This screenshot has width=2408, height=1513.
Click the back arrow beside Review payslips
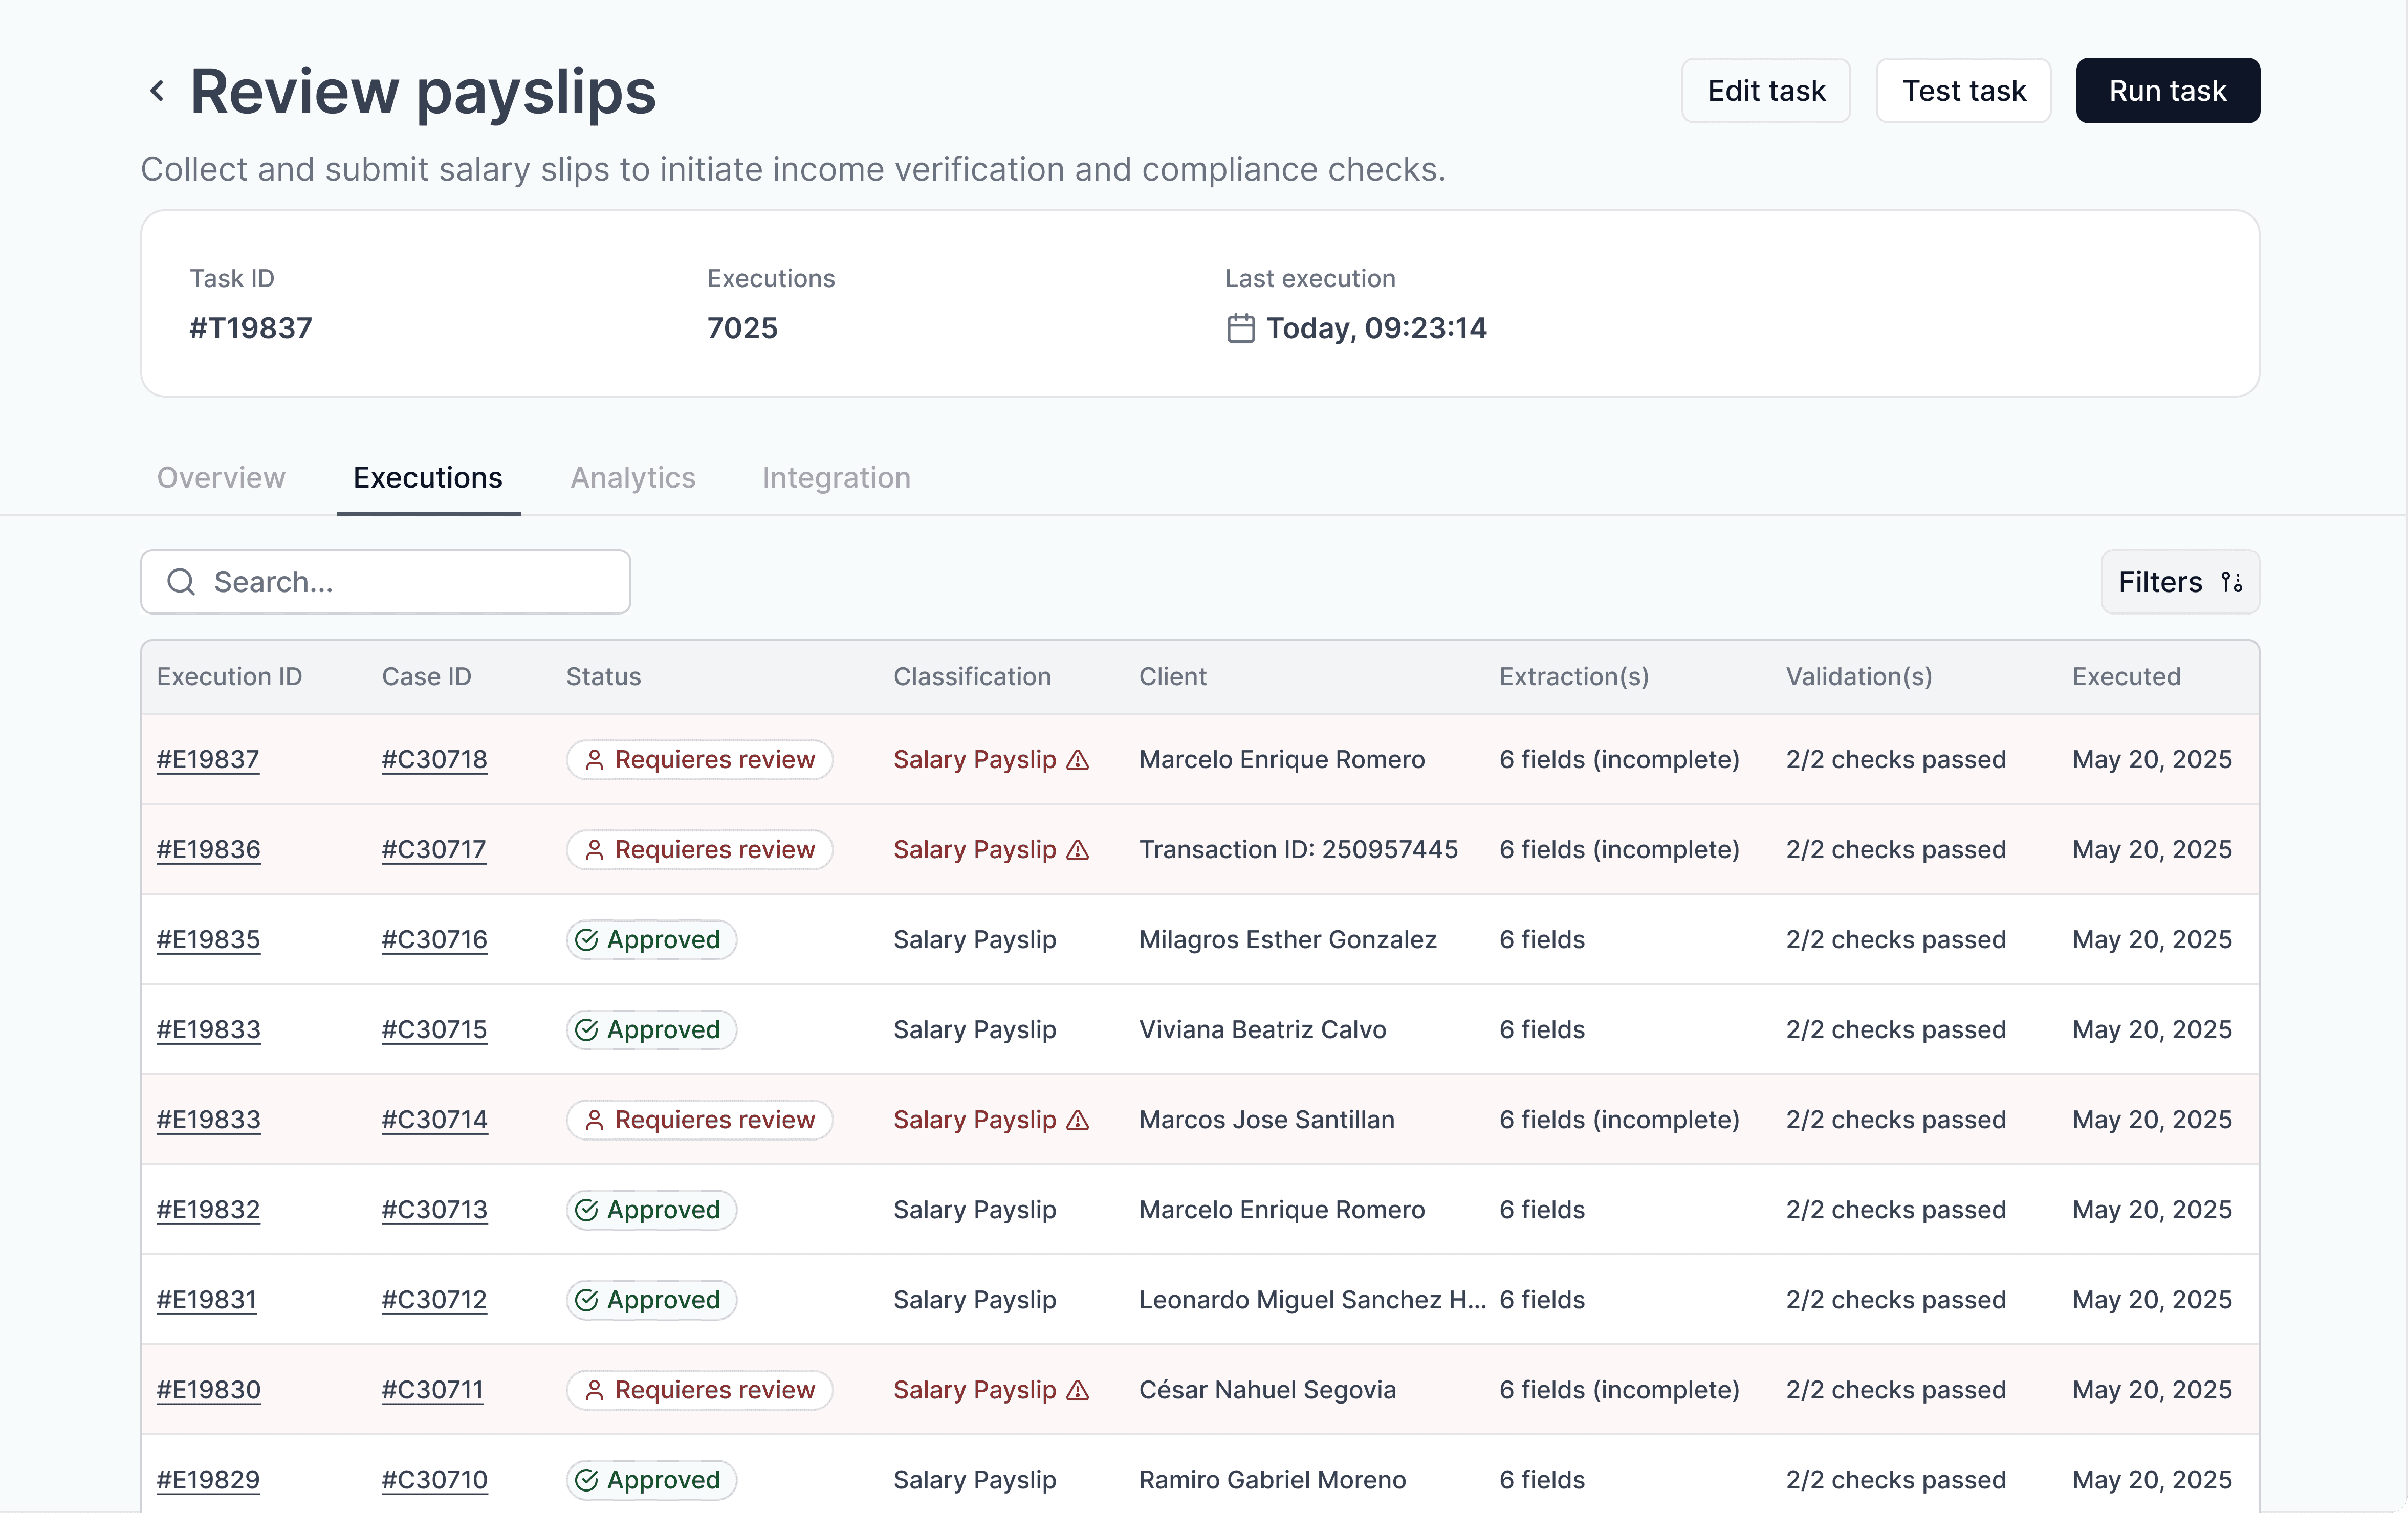(157, 90)
